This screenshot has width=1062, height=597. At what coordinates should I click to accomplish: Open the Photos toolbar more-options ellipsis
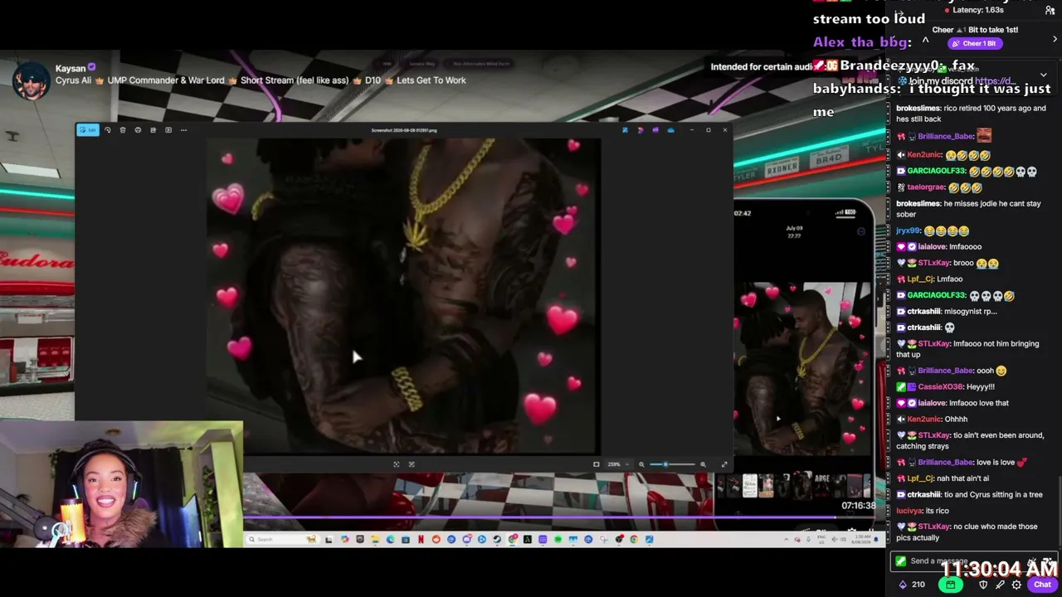point(183,130)
